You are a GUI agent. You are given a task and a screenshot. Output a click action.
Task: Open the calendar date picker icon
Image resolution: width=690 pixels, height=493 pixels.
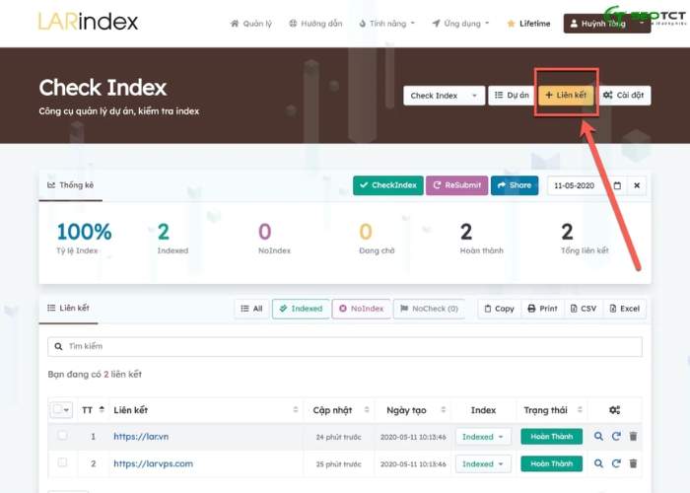[x=617, y=185]
